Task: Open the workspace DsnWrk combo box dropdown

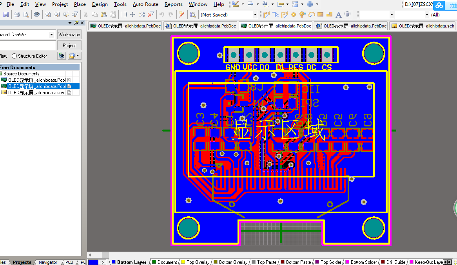Action: (51, 35)
